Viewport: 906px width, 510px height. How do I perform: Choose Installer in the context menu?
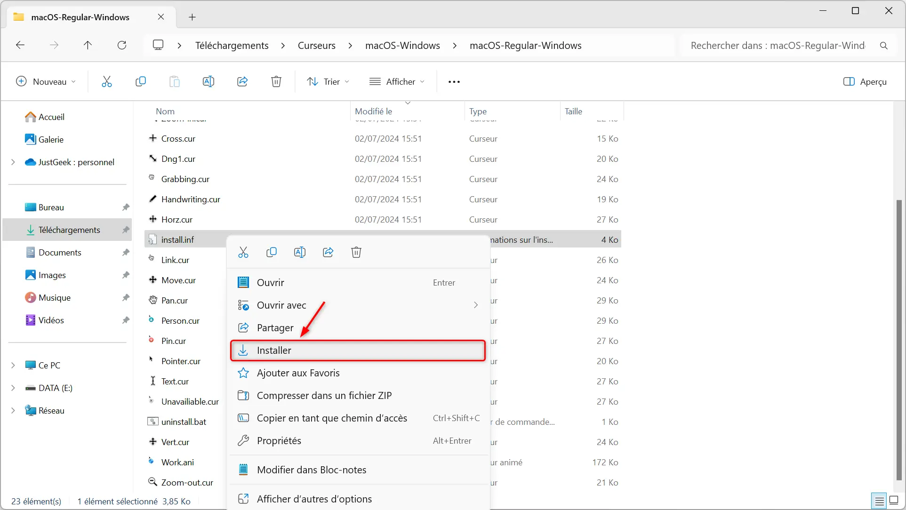coord(358,351)
